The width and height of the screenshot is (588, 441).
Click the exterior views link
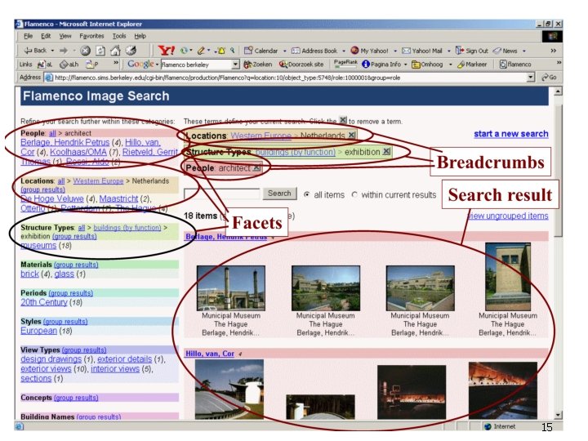[46, 368]
